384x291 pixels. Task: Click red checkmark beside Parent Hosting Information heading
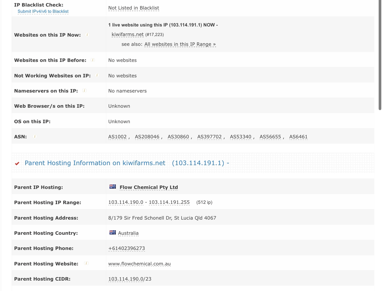click(x=17, y=163)
